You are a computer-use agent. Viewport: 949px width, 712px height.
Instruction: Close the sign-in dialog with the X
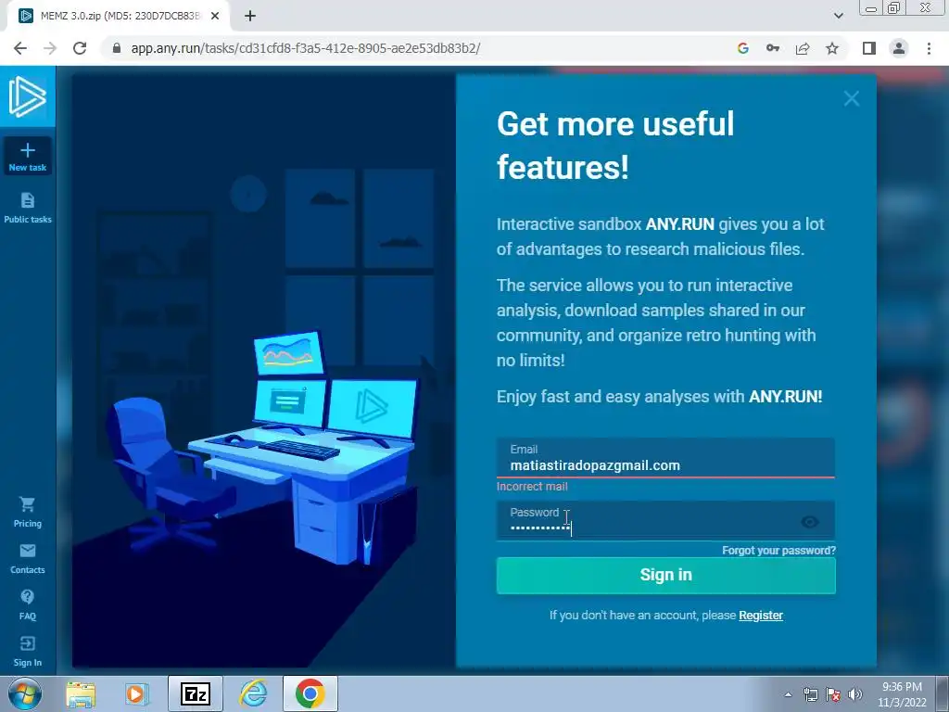pyautogui.click(x=852, y=98)
